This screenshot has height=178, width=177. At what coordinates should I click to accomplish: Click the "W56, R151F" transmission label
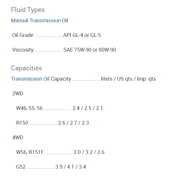[30, 152]
